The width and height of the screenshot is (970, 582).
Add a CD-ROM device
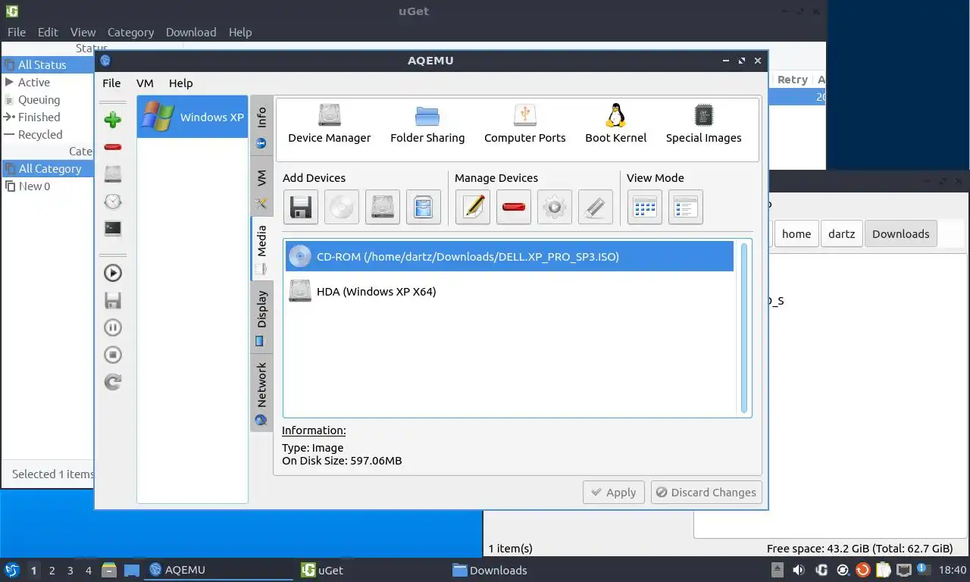[x=342, y=207]
